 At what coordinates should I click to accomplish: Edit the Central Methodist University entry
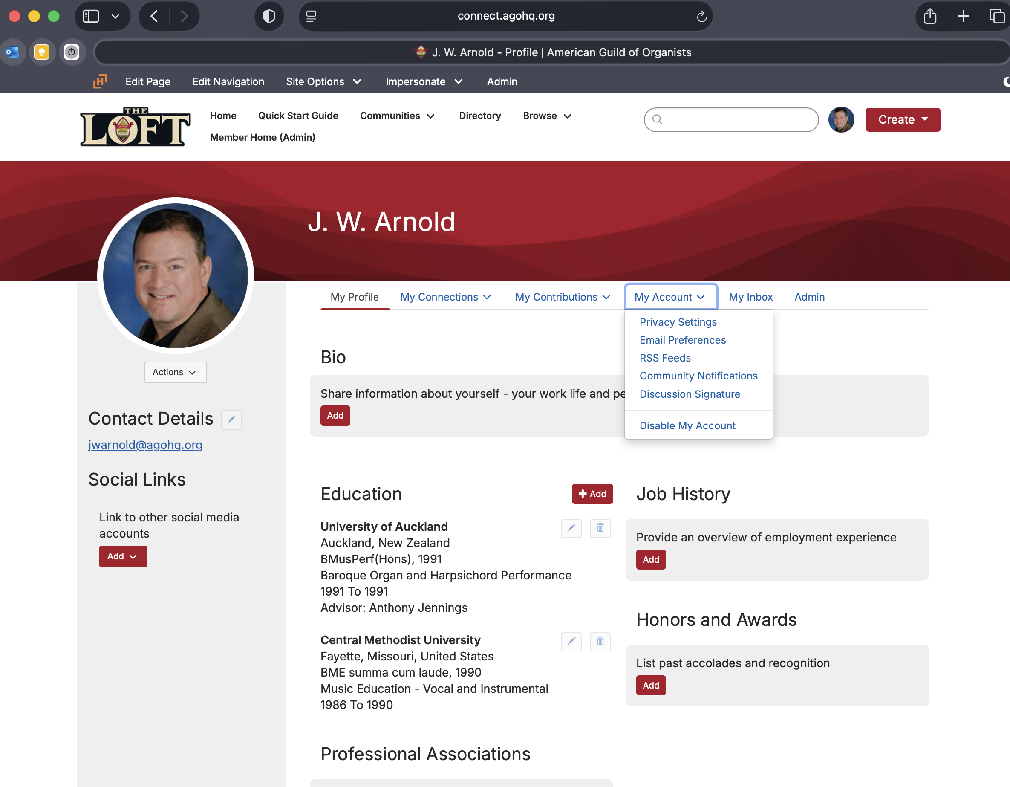point(571,641)
